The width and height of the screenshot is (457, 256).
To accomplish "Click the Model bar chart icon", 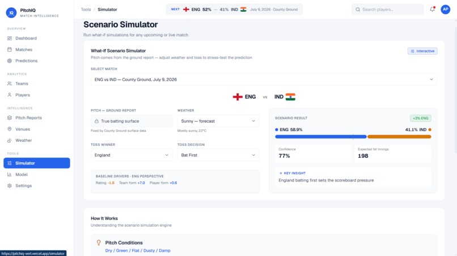I will pyautogui.click(x=10, y=175).
